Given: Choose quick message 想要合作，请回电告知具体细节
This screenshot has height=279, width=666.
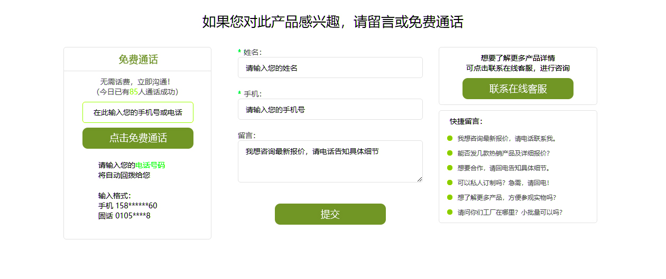Looking at the screenshot, I should tap(503, 168).
